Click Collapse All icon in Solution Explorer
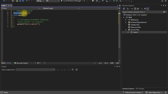168x94 pixels. (x=135, y=9)
